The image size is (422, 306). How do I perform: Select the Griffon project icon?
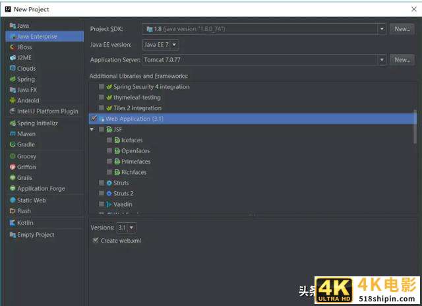coord(13,167)
